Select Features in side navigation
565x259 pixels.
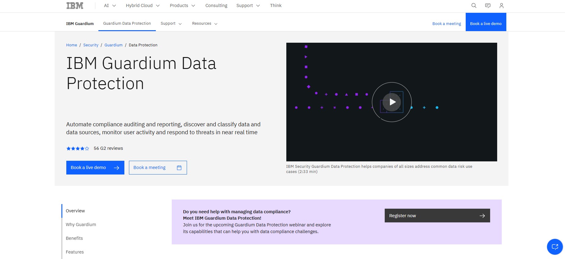pos(75,252)
